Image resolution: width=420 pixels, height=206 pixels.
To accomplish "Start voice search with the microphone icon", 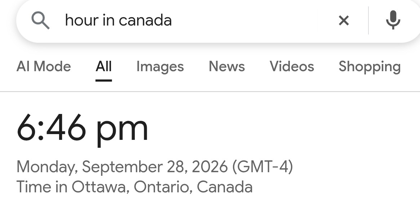I will (x=393, y=20).
